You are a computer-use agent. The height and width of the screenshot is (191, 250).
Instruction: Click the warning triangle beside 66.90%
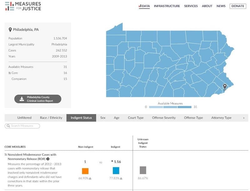pos(90,178)
